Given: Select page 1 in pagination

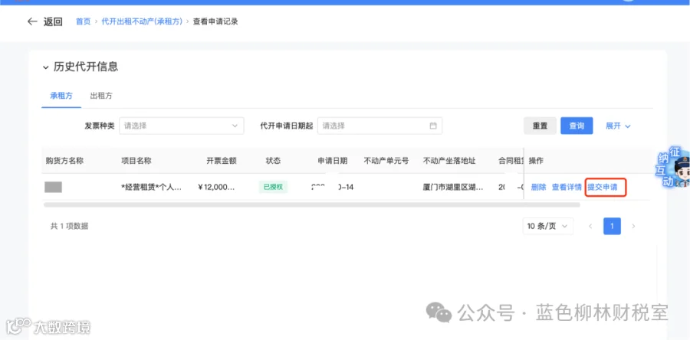Looking at the screenshot, I should coord(612,226).
